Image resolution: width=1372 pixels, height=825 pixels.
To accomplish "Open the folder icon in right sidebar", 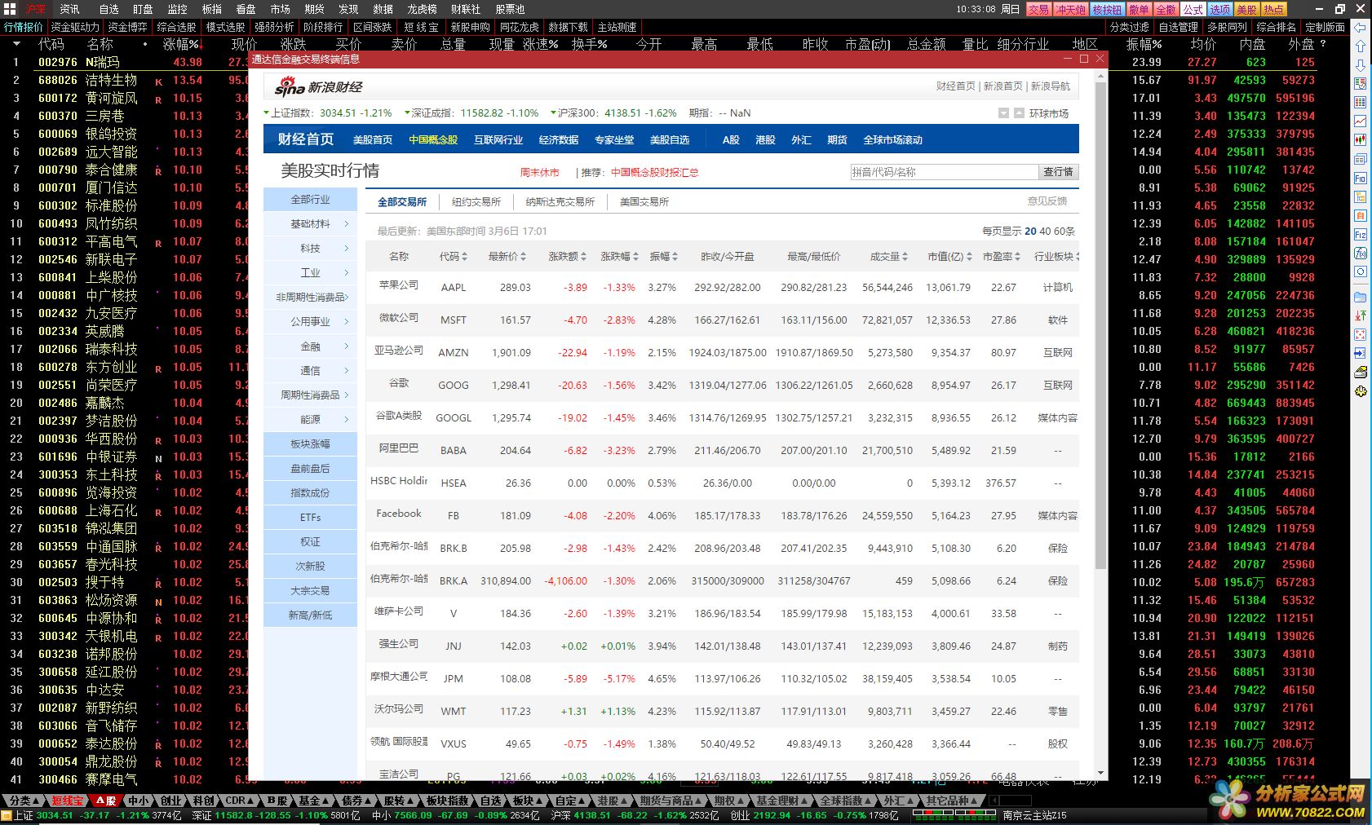I will click(x=1360, y=297).
